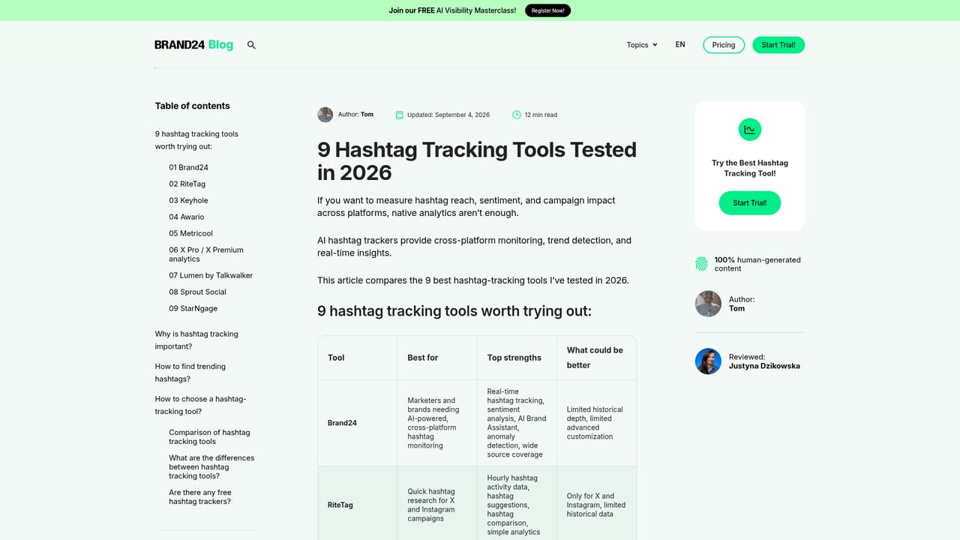Click Start Trial in the sidebar card
Viewport: 960px width, 540px height.
coord(750,203)
